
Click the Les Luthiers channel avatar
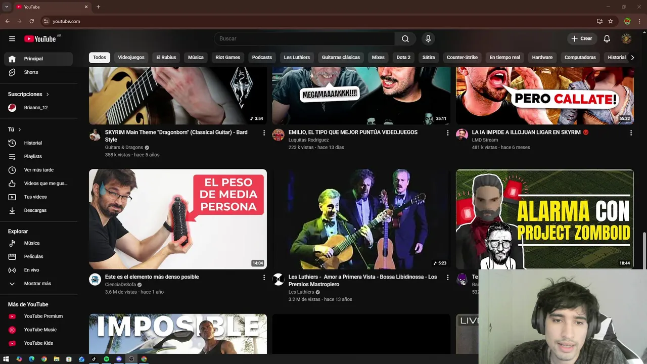(279, 280)
